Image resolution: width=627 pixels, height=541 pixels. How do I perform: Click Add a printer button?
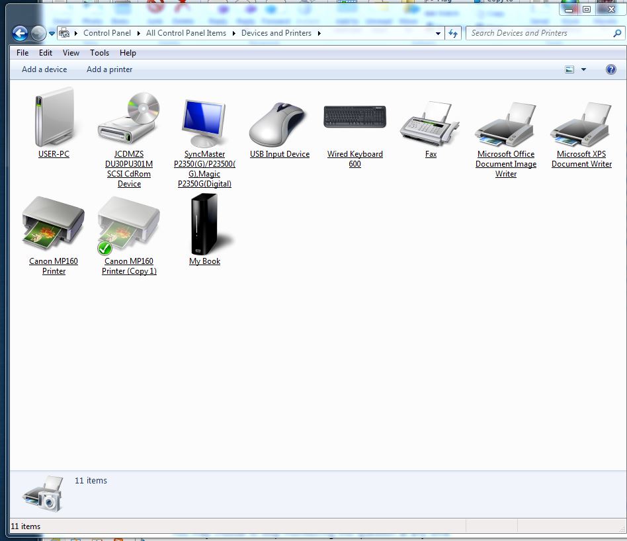(x=110, y=69)
